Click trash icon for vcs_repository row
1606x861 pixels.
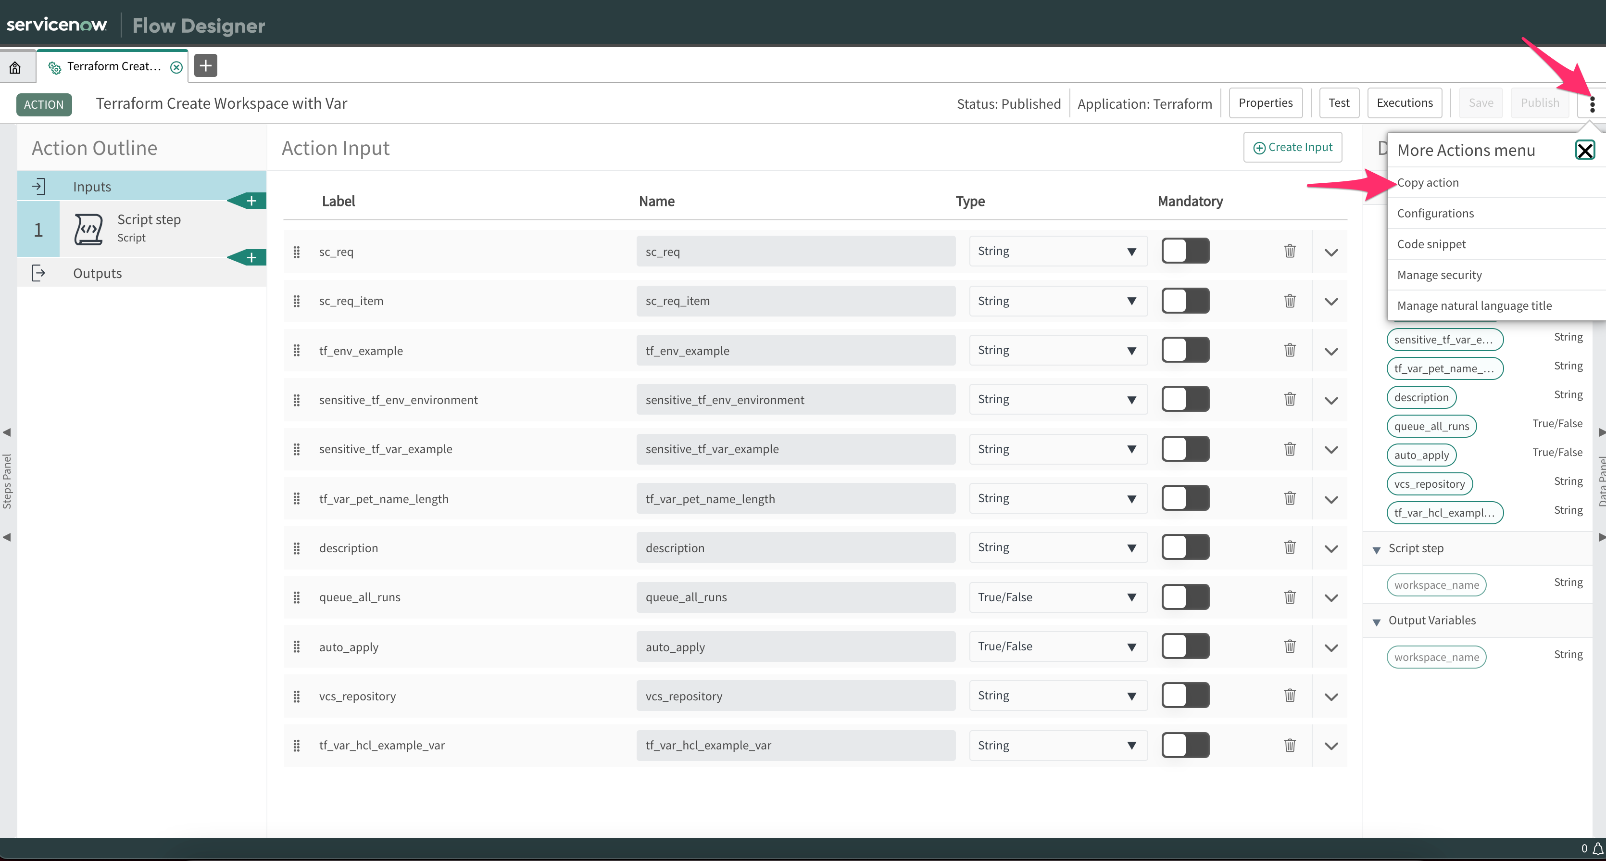coord(1290,695)
